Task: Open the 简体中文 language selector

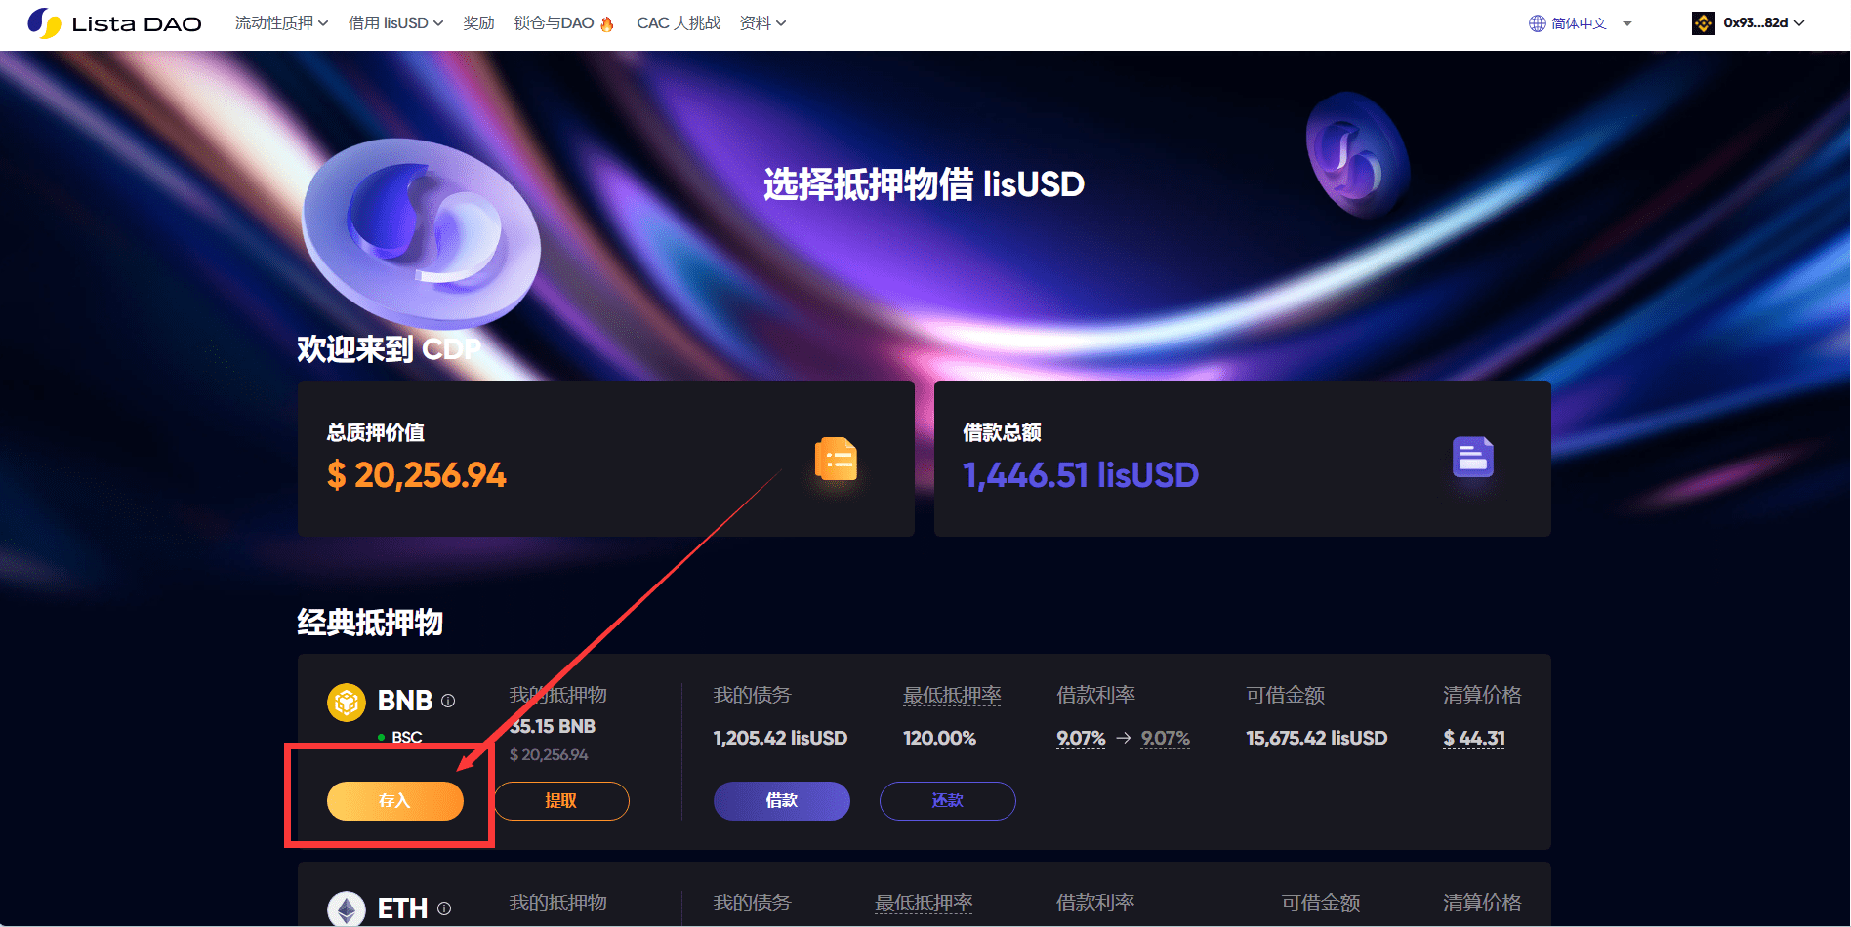Action: pos(1580,23)
